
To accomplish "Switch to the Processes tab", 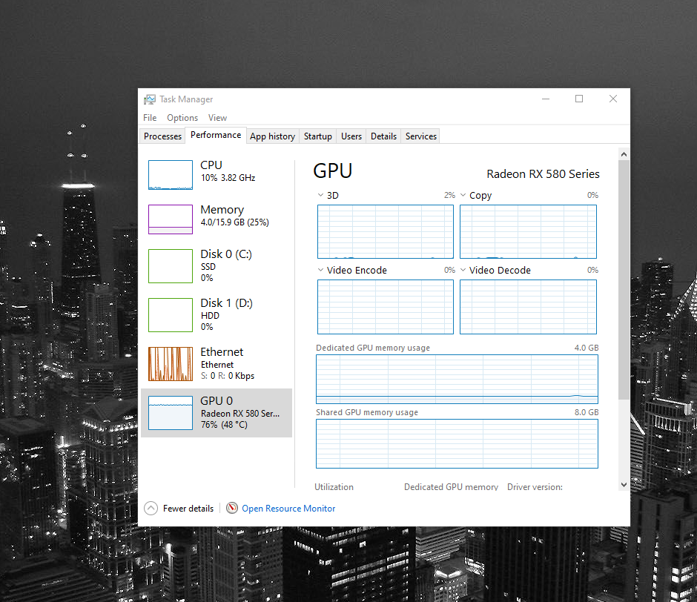I will click(162, 136).
